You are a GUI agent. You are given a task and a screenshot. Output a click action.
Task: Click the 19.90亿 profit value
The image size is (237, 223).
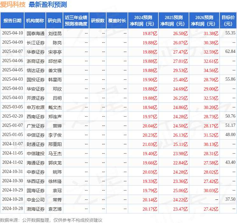tap(150, 80)
